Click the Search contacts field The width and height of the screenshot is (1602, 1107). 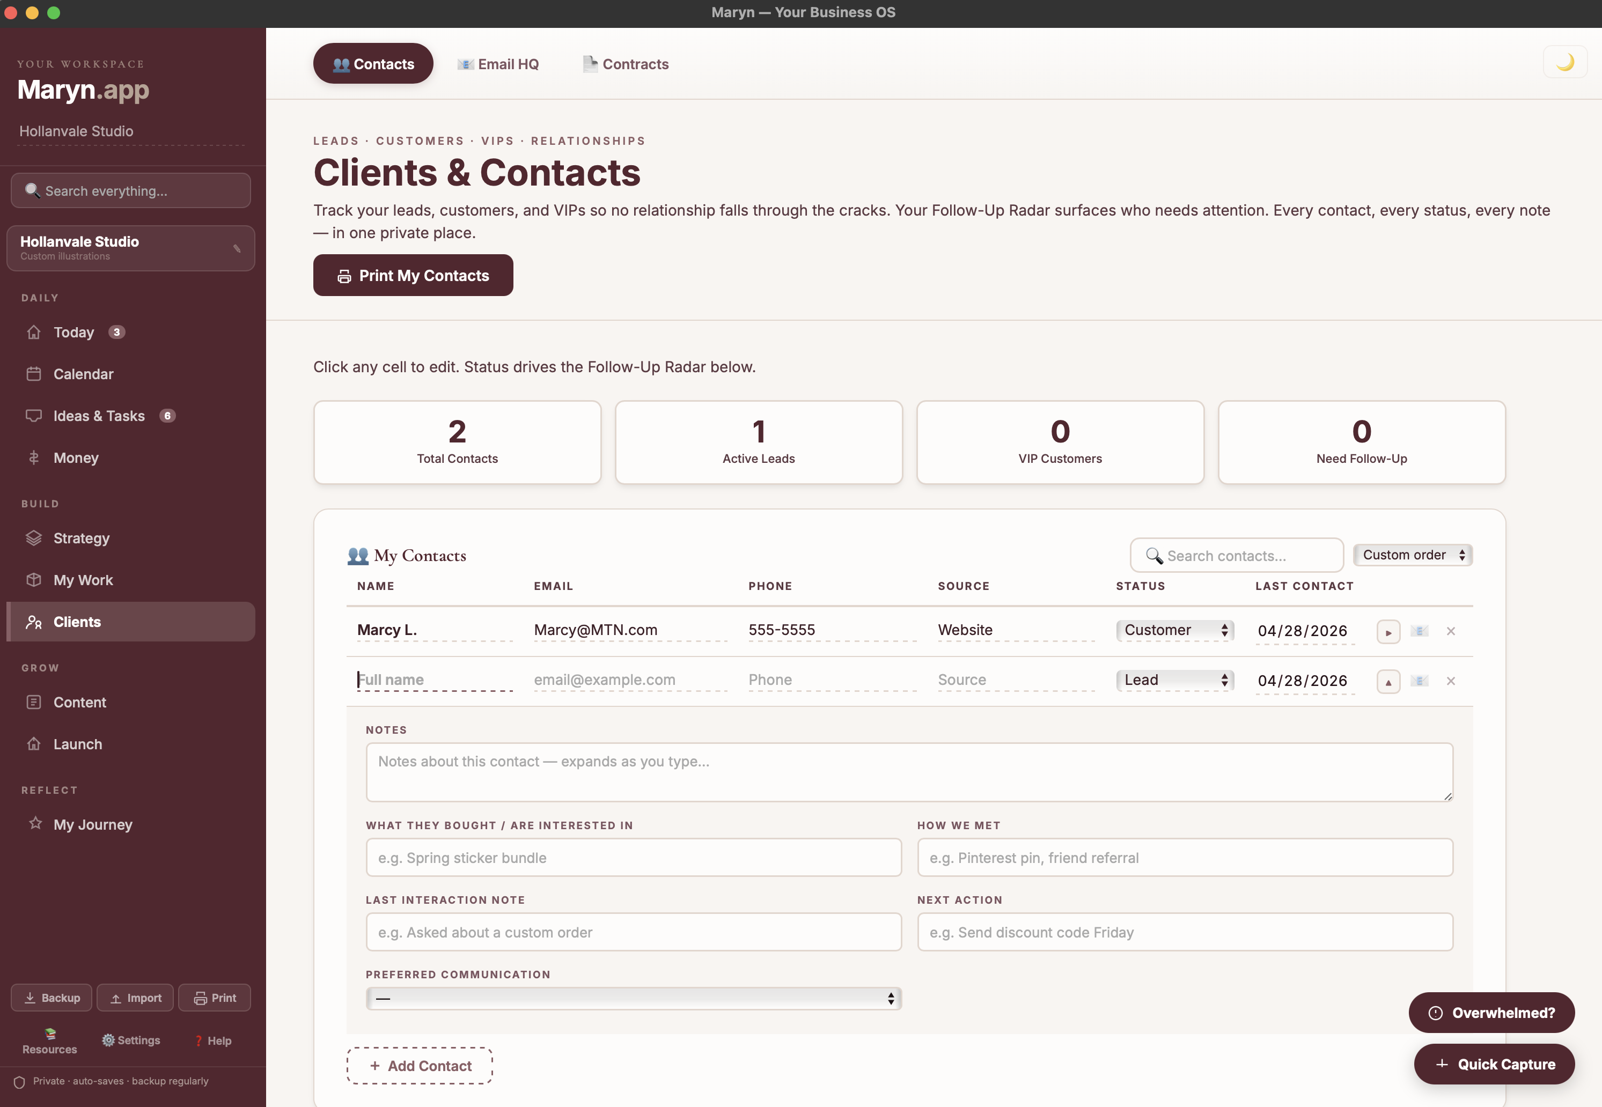click(x=1236, y=555)
